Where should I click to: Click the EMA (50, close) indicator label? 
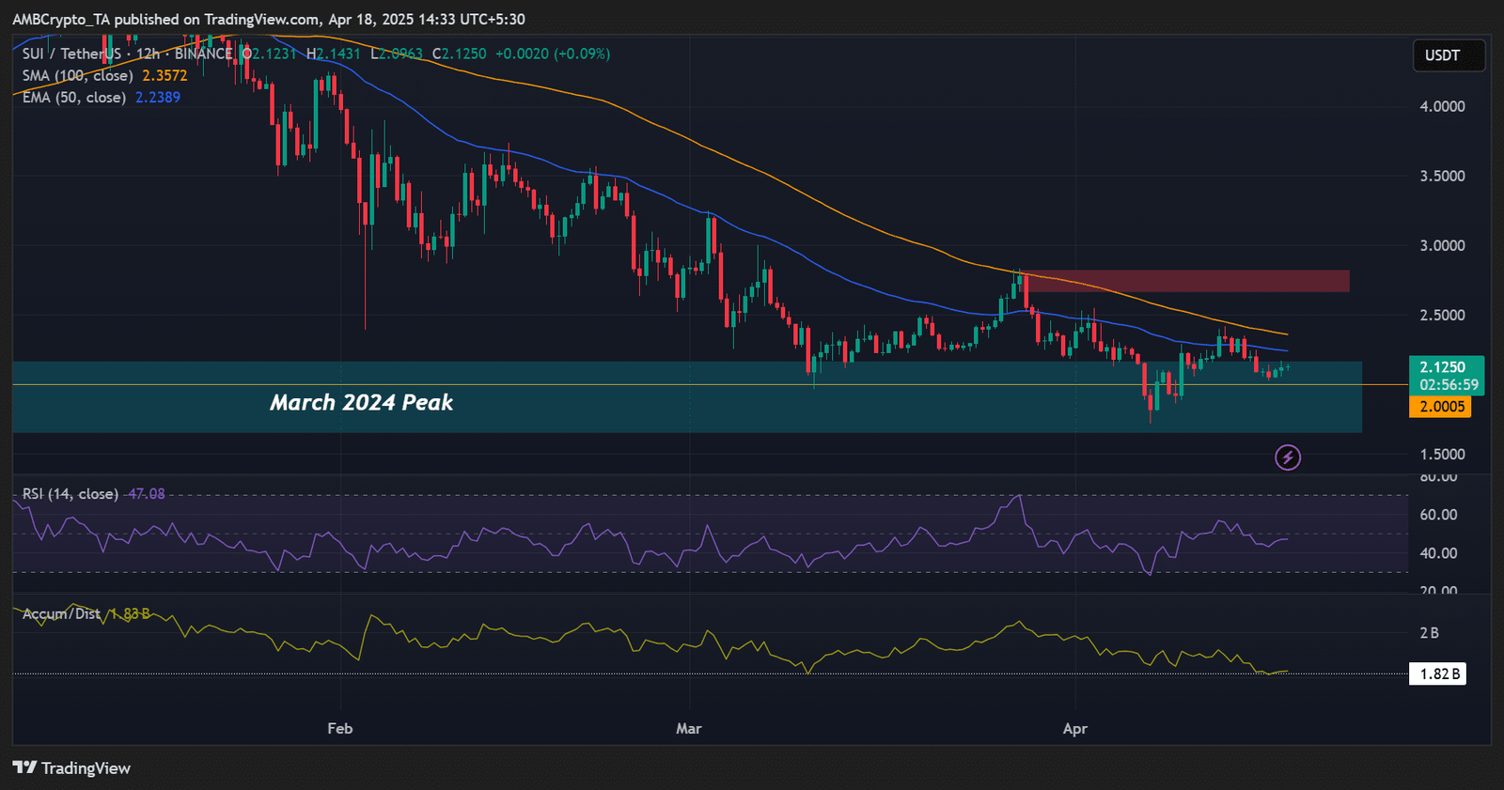pos(74,97)
